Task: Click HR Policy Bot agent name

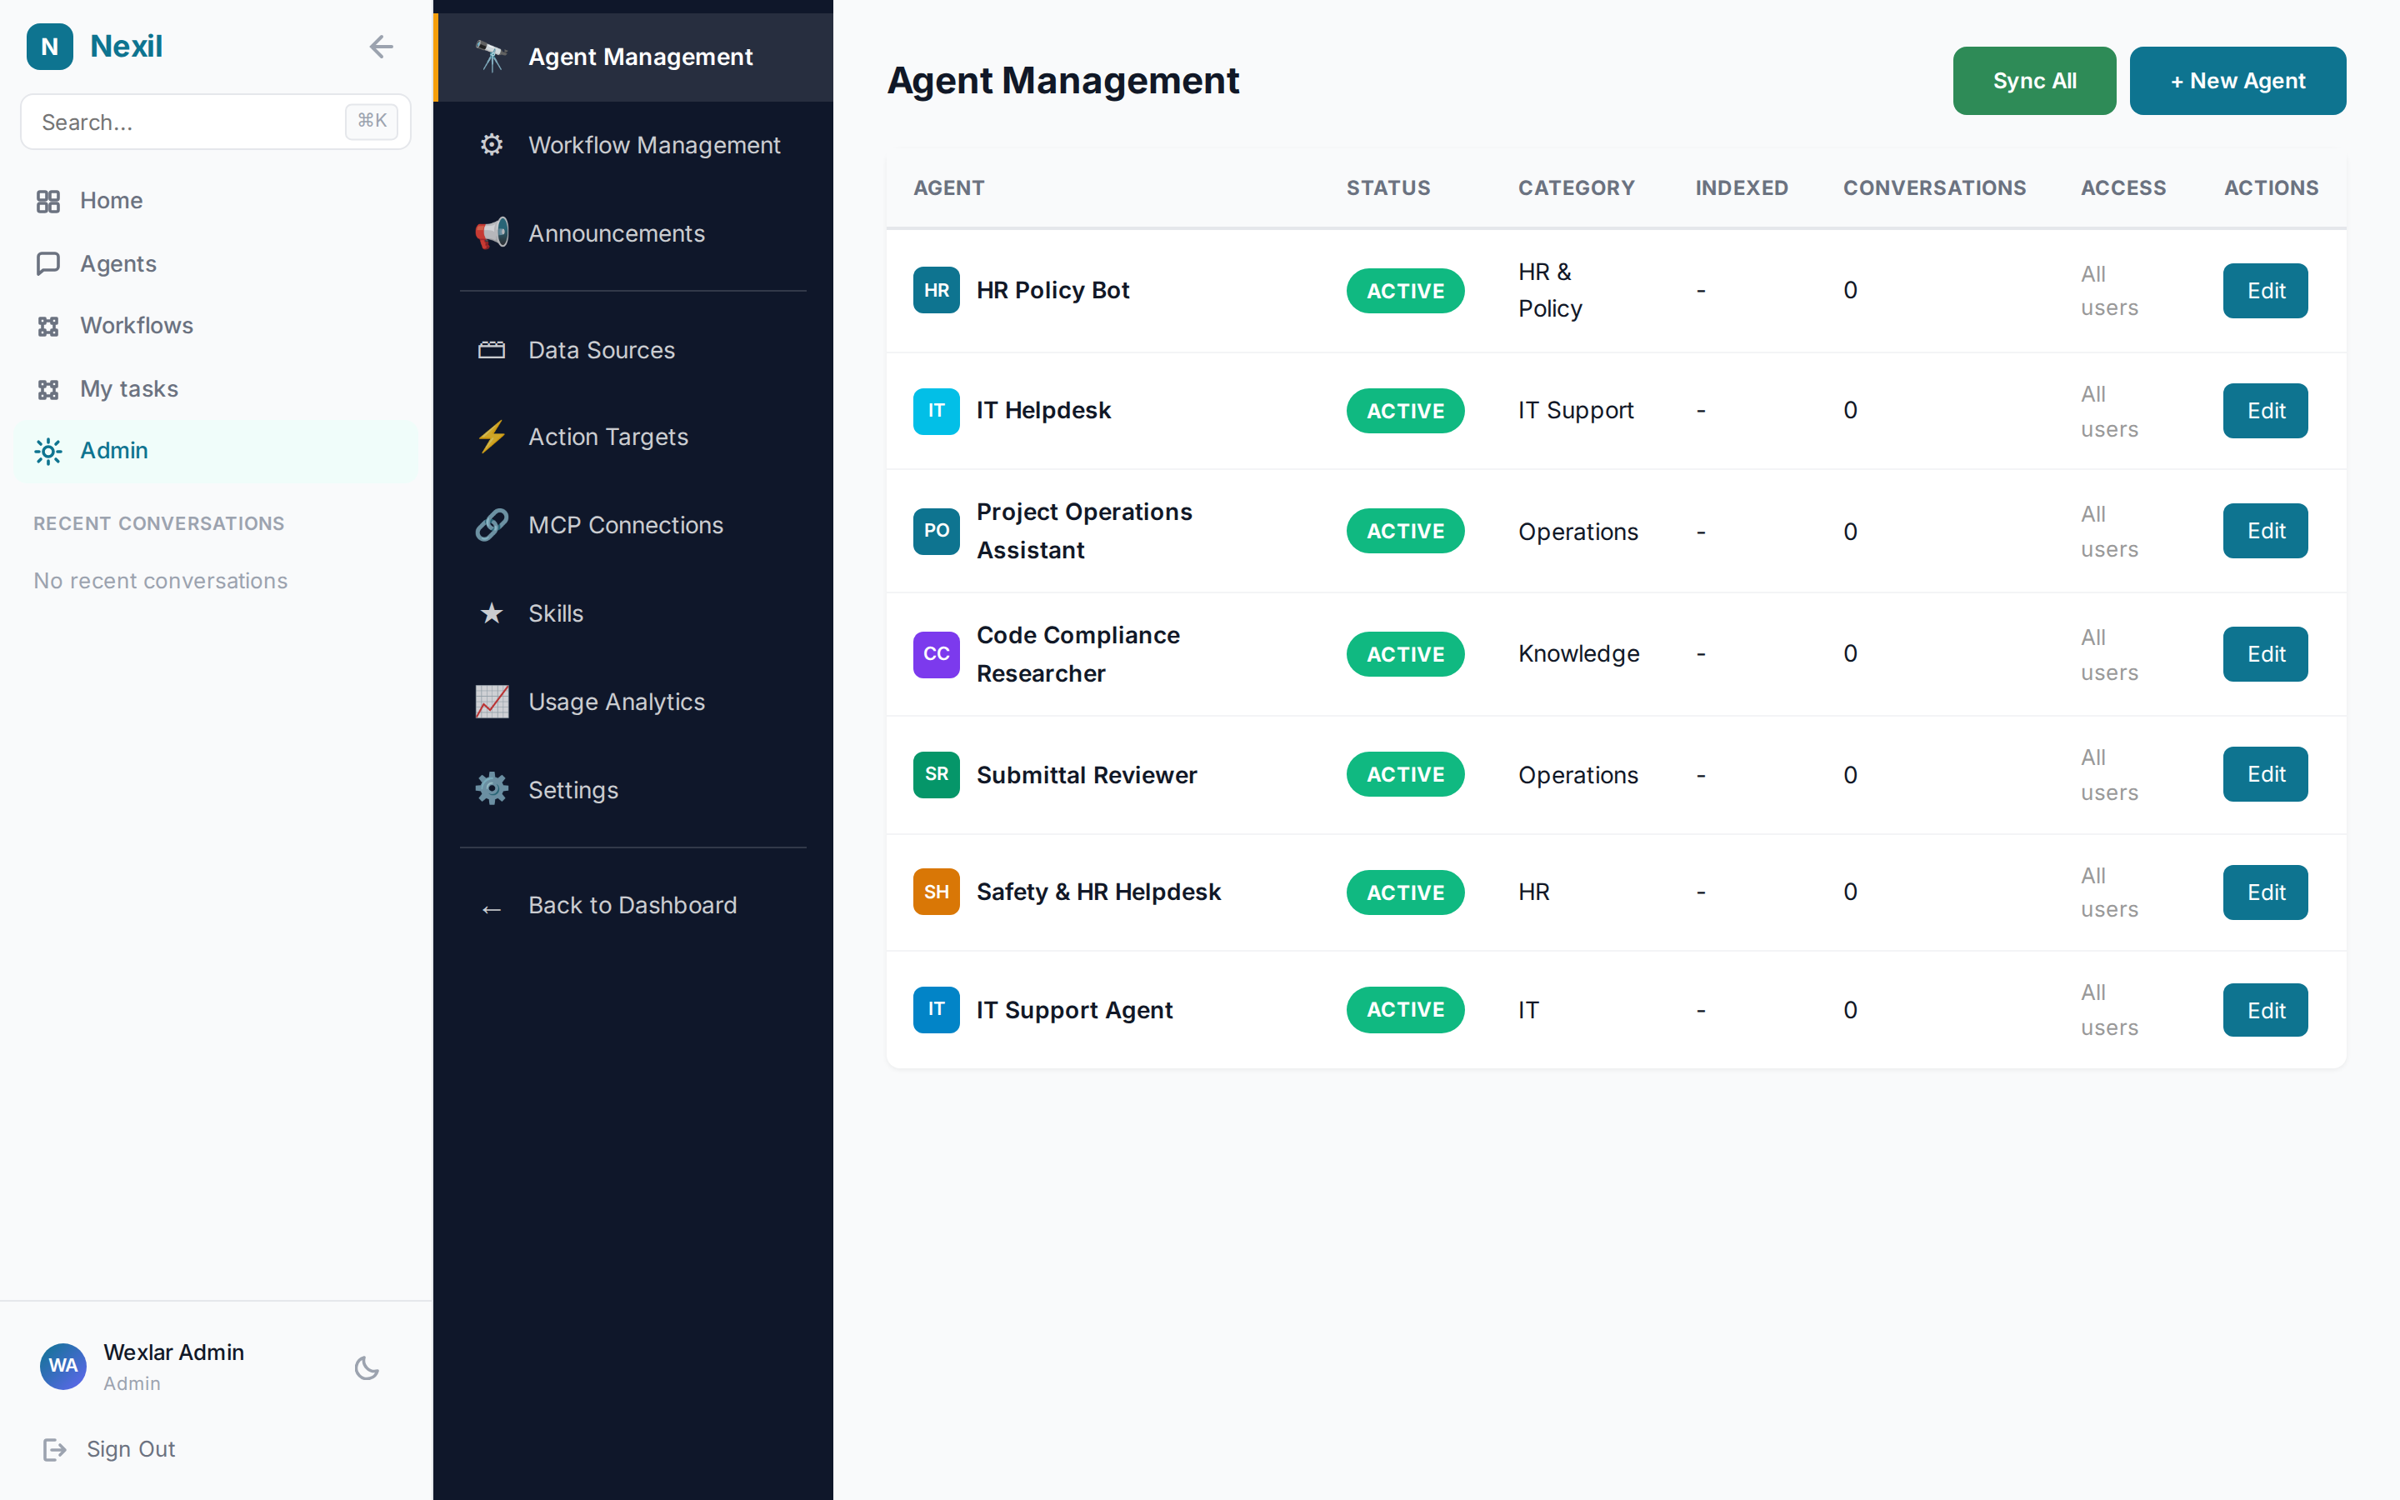Action: coord(1052,290)
